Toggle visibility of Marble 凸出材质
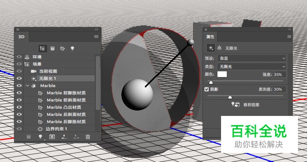This screenshot has width=307, height=162. point(19,107)
